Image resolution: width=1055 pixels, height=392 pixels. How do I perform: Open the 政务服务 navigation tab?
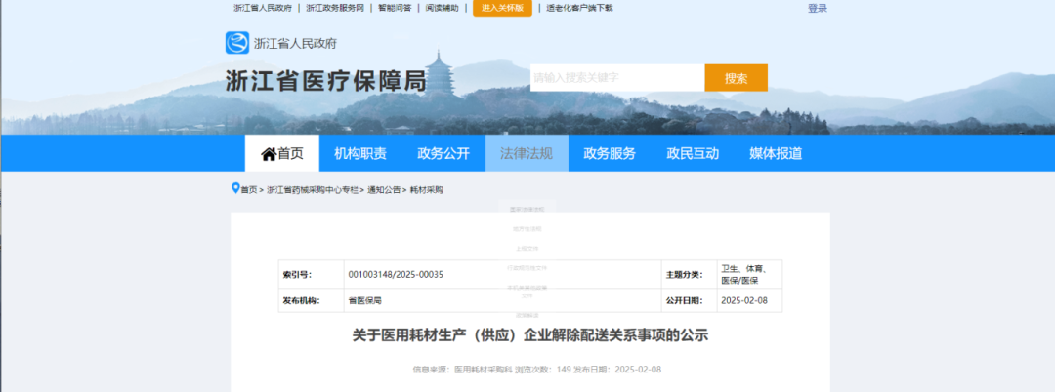pos(610,153)
